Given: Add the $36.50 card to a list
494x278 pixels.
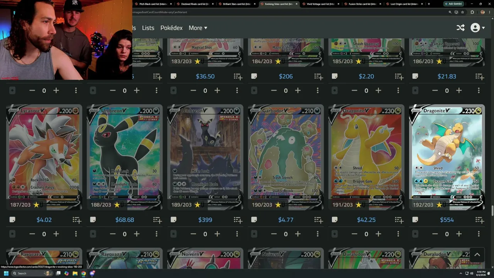Looking at the screenshot, I should click(x=238, y=77).
